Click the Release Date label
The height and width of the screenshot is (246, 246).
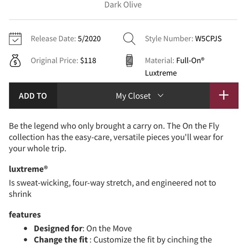tap(53, 39)
